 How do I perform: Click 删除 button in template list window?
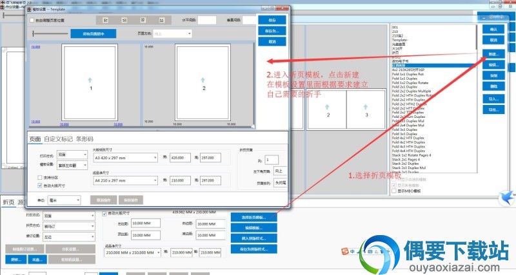click(493, 86)
